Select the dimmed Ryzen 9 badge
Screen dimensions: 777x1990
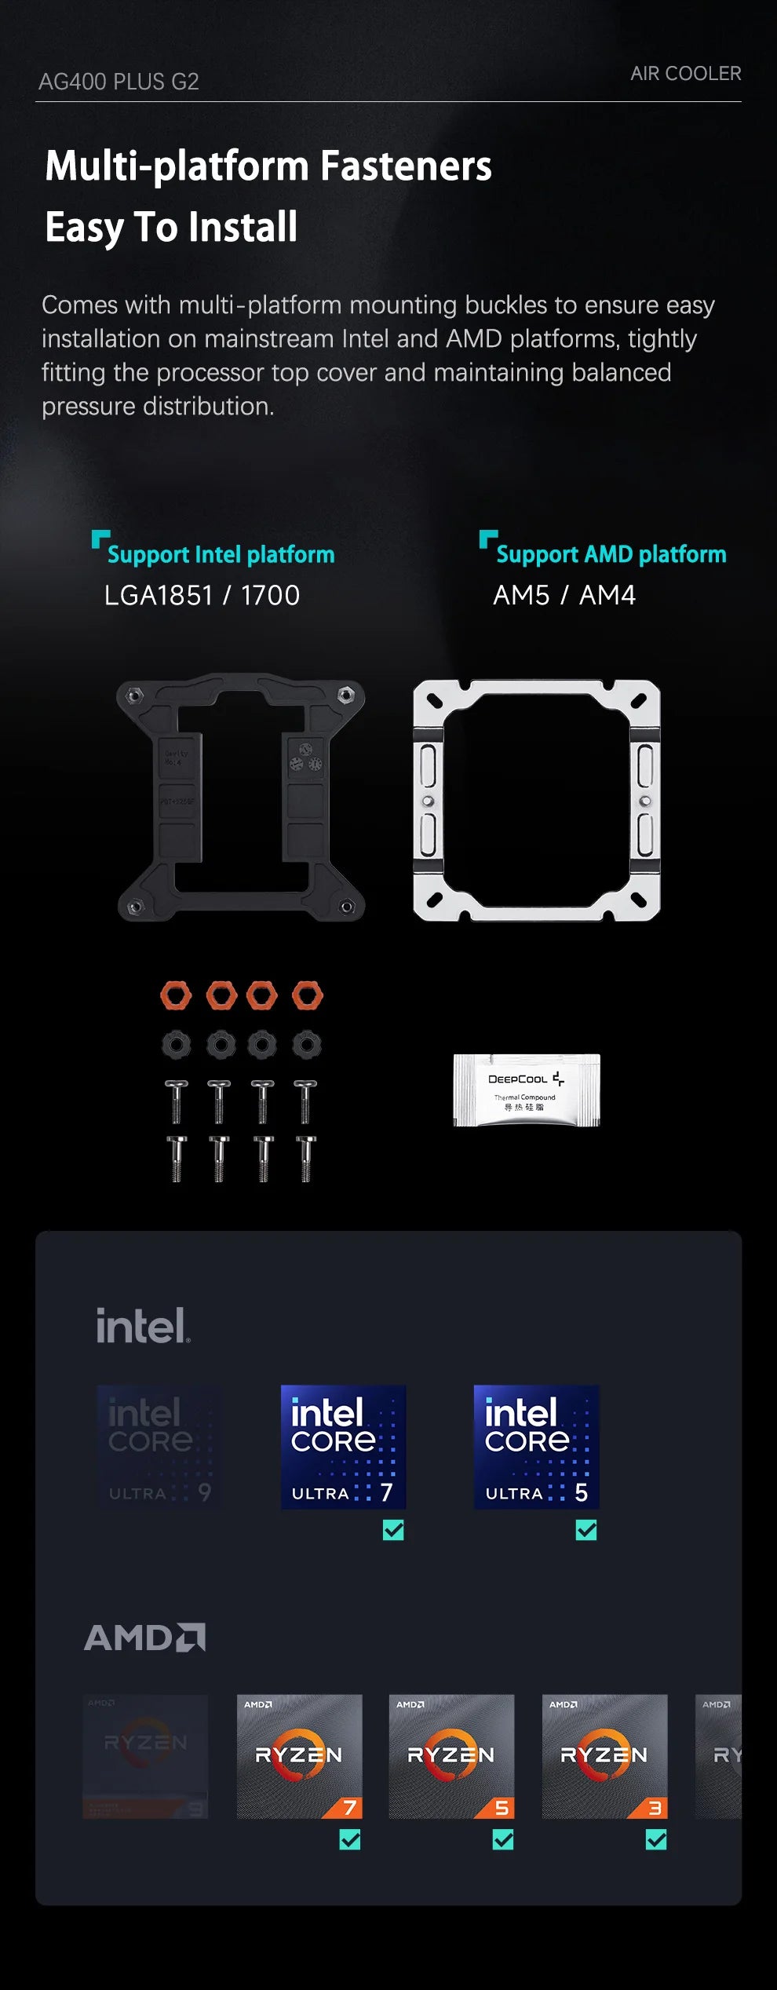tap(146, 1756)
